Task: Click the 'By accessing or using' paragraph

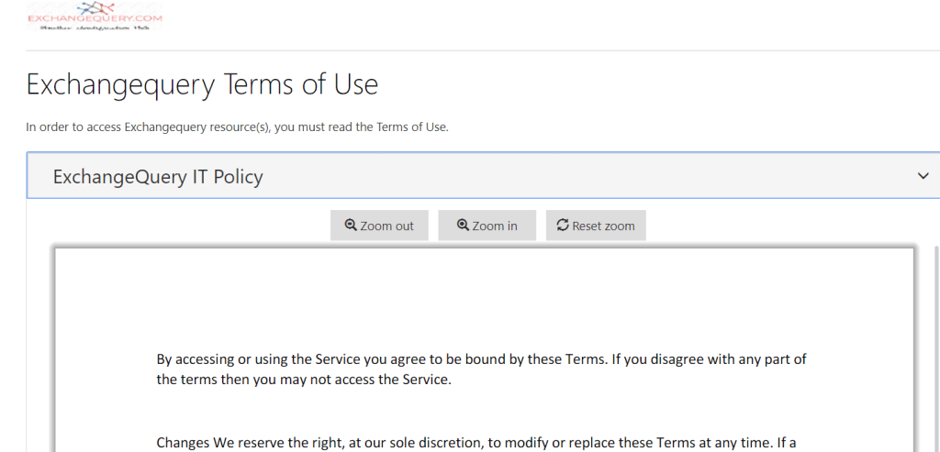Action: coord(481,369)
